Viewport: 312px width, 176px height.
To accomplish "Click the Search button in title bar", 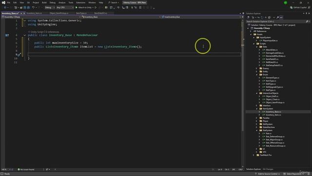I will [114, 2].
